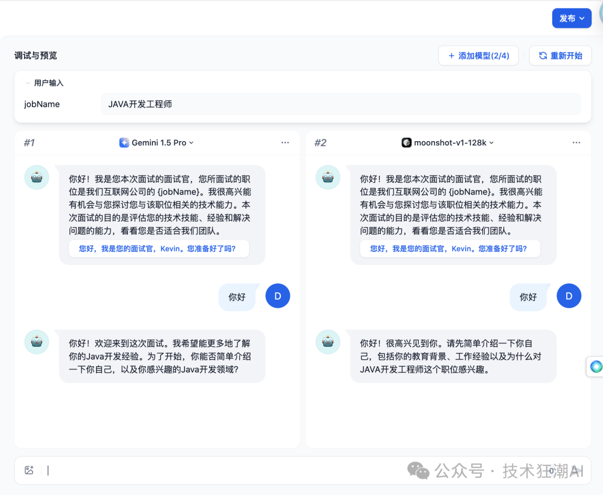The image size is (603, 495).
Task: Click the moonshot model logo icon
Action: (406, 143)
